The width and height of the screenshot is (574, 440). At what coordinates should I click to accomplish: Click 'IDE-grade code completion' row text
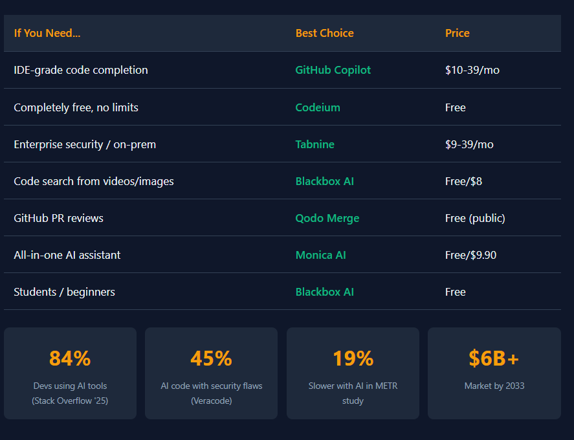[x=81, y=70]
